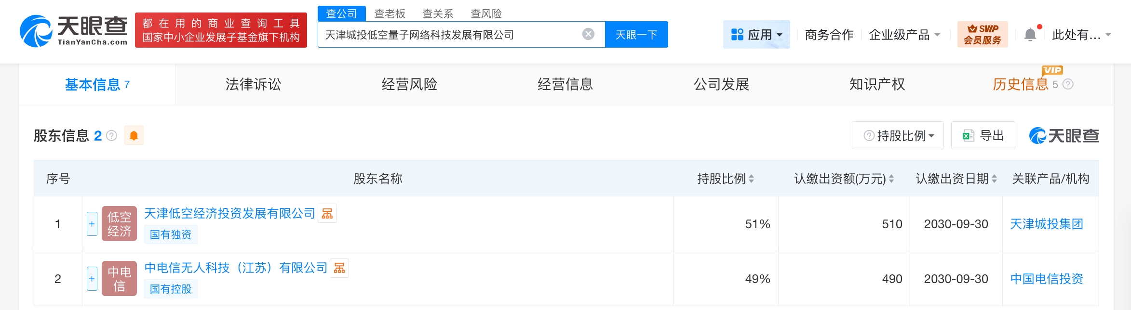The width and height of the screenshot is (1131, 310).
Task: Expand row 1 shareholder with plus button
Action: coord(92,224)
